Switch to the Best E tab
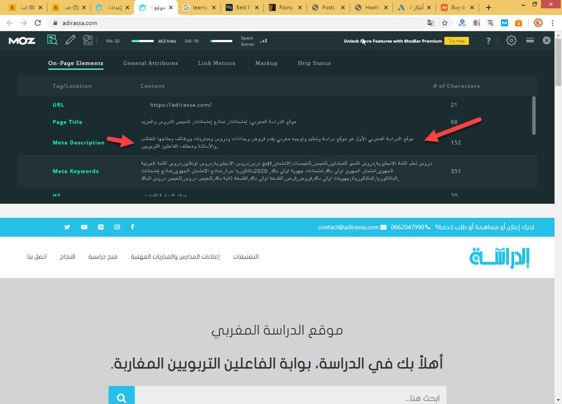Viewport: 562px width, 404px height. (x=242, y=7)
